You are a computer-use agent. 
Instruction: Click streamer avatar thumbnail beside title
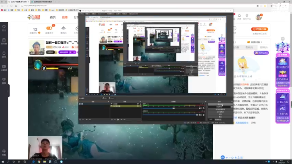[37, 48]
